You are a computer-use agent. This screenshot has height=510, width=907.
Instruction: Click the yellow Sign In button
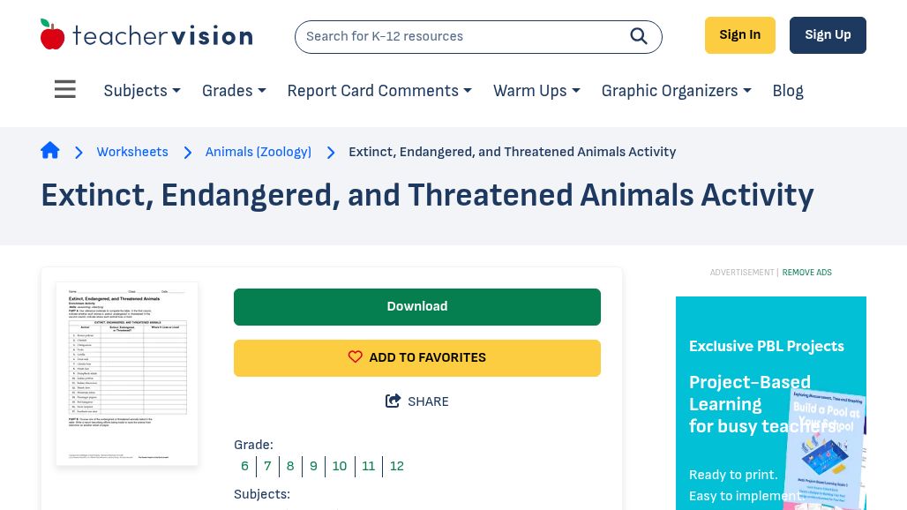[739, 35]
